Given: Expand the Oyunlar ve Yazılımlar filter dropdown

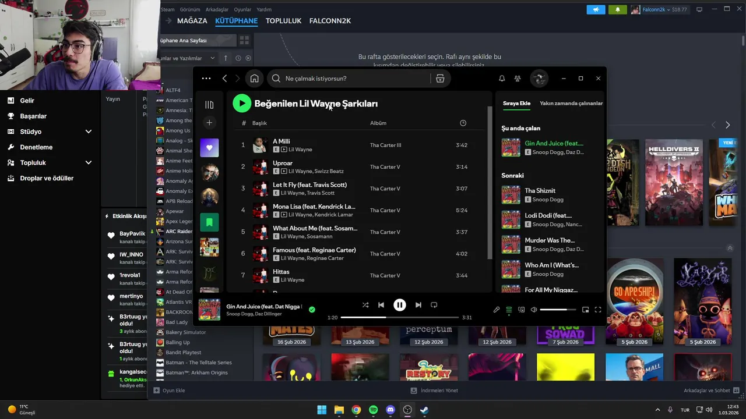Looking at the screenshot, I should click(187, 58).
